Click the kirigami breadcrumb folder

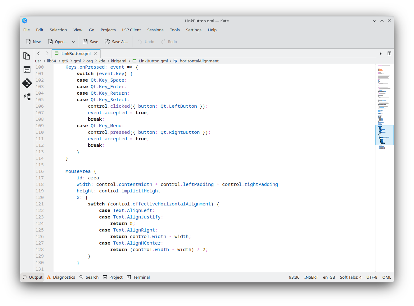coord(118,61)
